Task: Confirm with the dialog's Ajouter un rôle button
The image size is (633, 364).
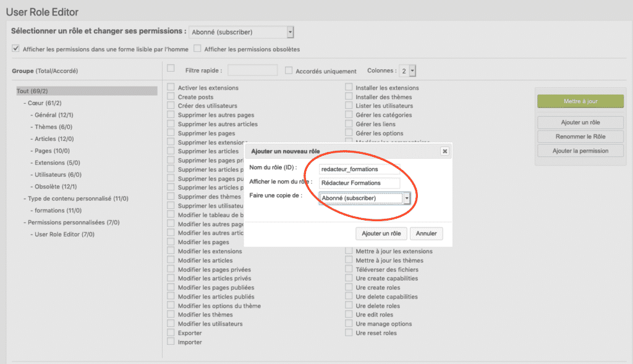Action: [x=381, y=234]
